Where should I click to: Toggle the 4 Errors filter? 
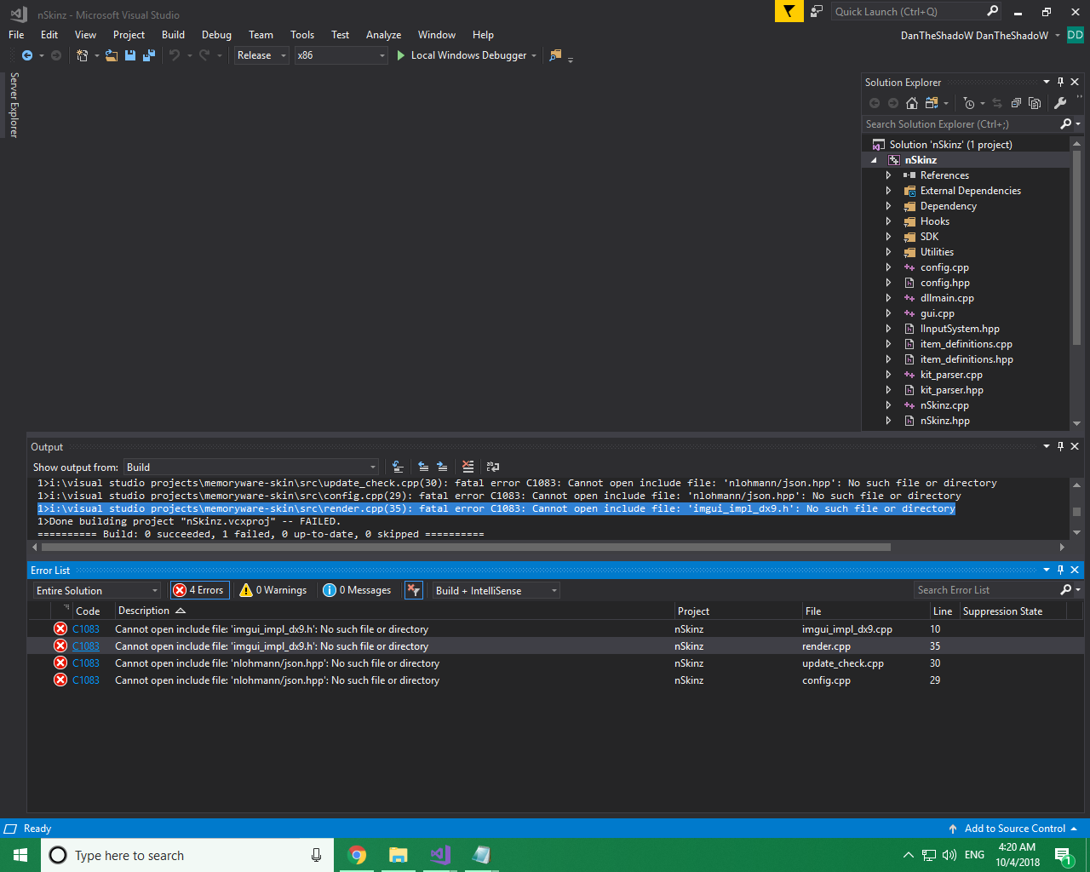[x=200, y=590]
